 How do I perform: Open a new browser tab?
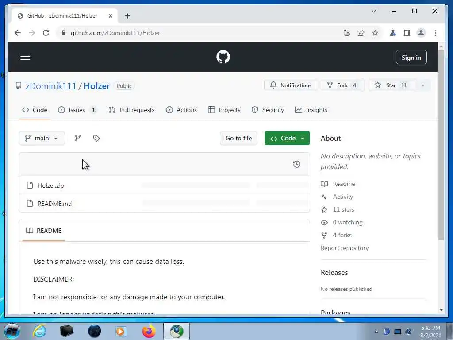127,16
